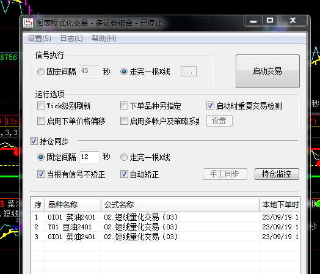Image resolution: width=320 pixels, height=274 pixels.
Task: Click the 启动交易 button
Action: pos(267,71)
